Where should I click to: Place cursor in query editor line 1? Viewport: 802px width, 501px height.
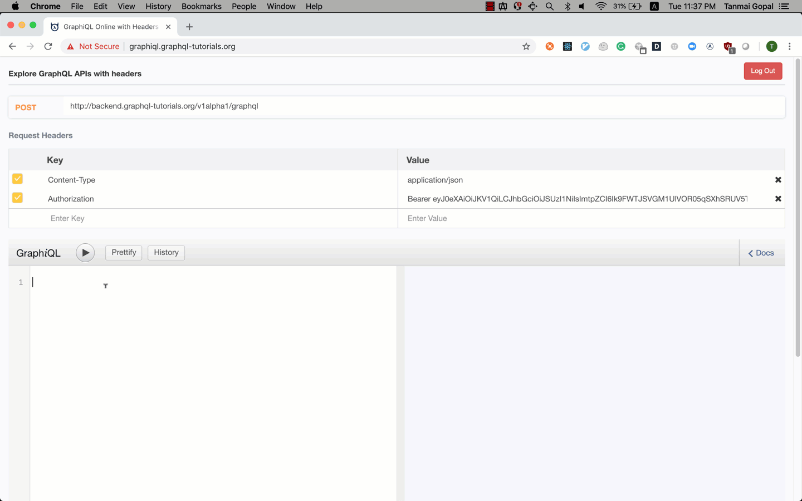tap(213, 282)
